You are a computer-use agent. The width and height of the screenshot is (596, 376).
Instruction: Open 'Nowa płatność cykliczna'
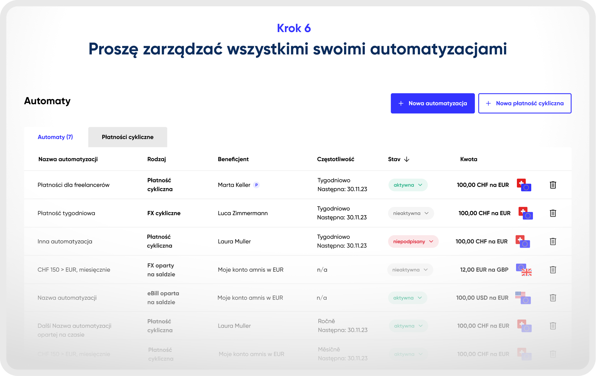tap(524, 103)
